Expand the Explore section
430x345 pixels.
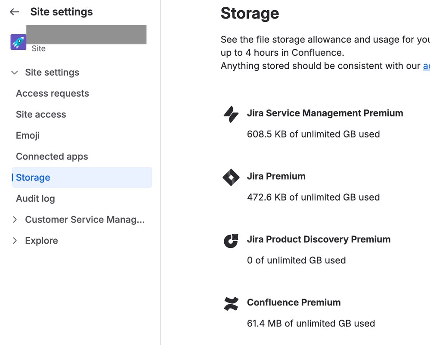[15, 241]
